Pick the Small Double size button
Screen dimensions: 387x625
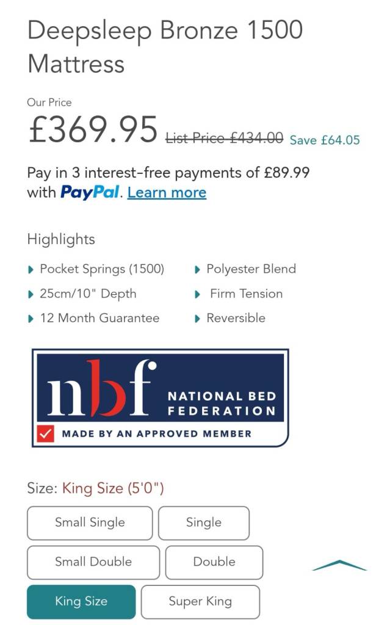coord(93,562)
